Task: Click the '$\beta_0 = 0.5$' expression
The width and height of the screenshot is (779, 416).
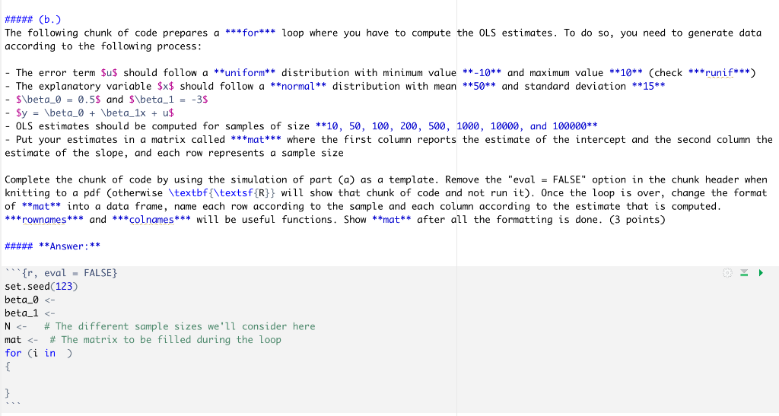Action: [58, 100]
